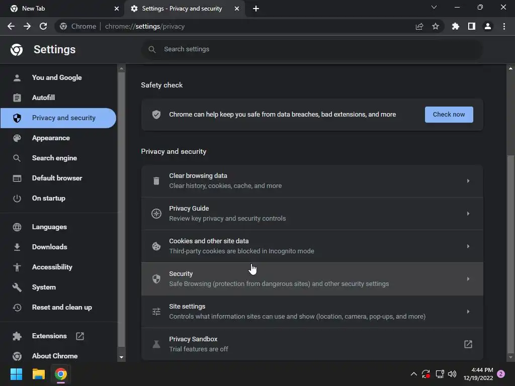Expand the Site settings row arrow

pos(468,312)
